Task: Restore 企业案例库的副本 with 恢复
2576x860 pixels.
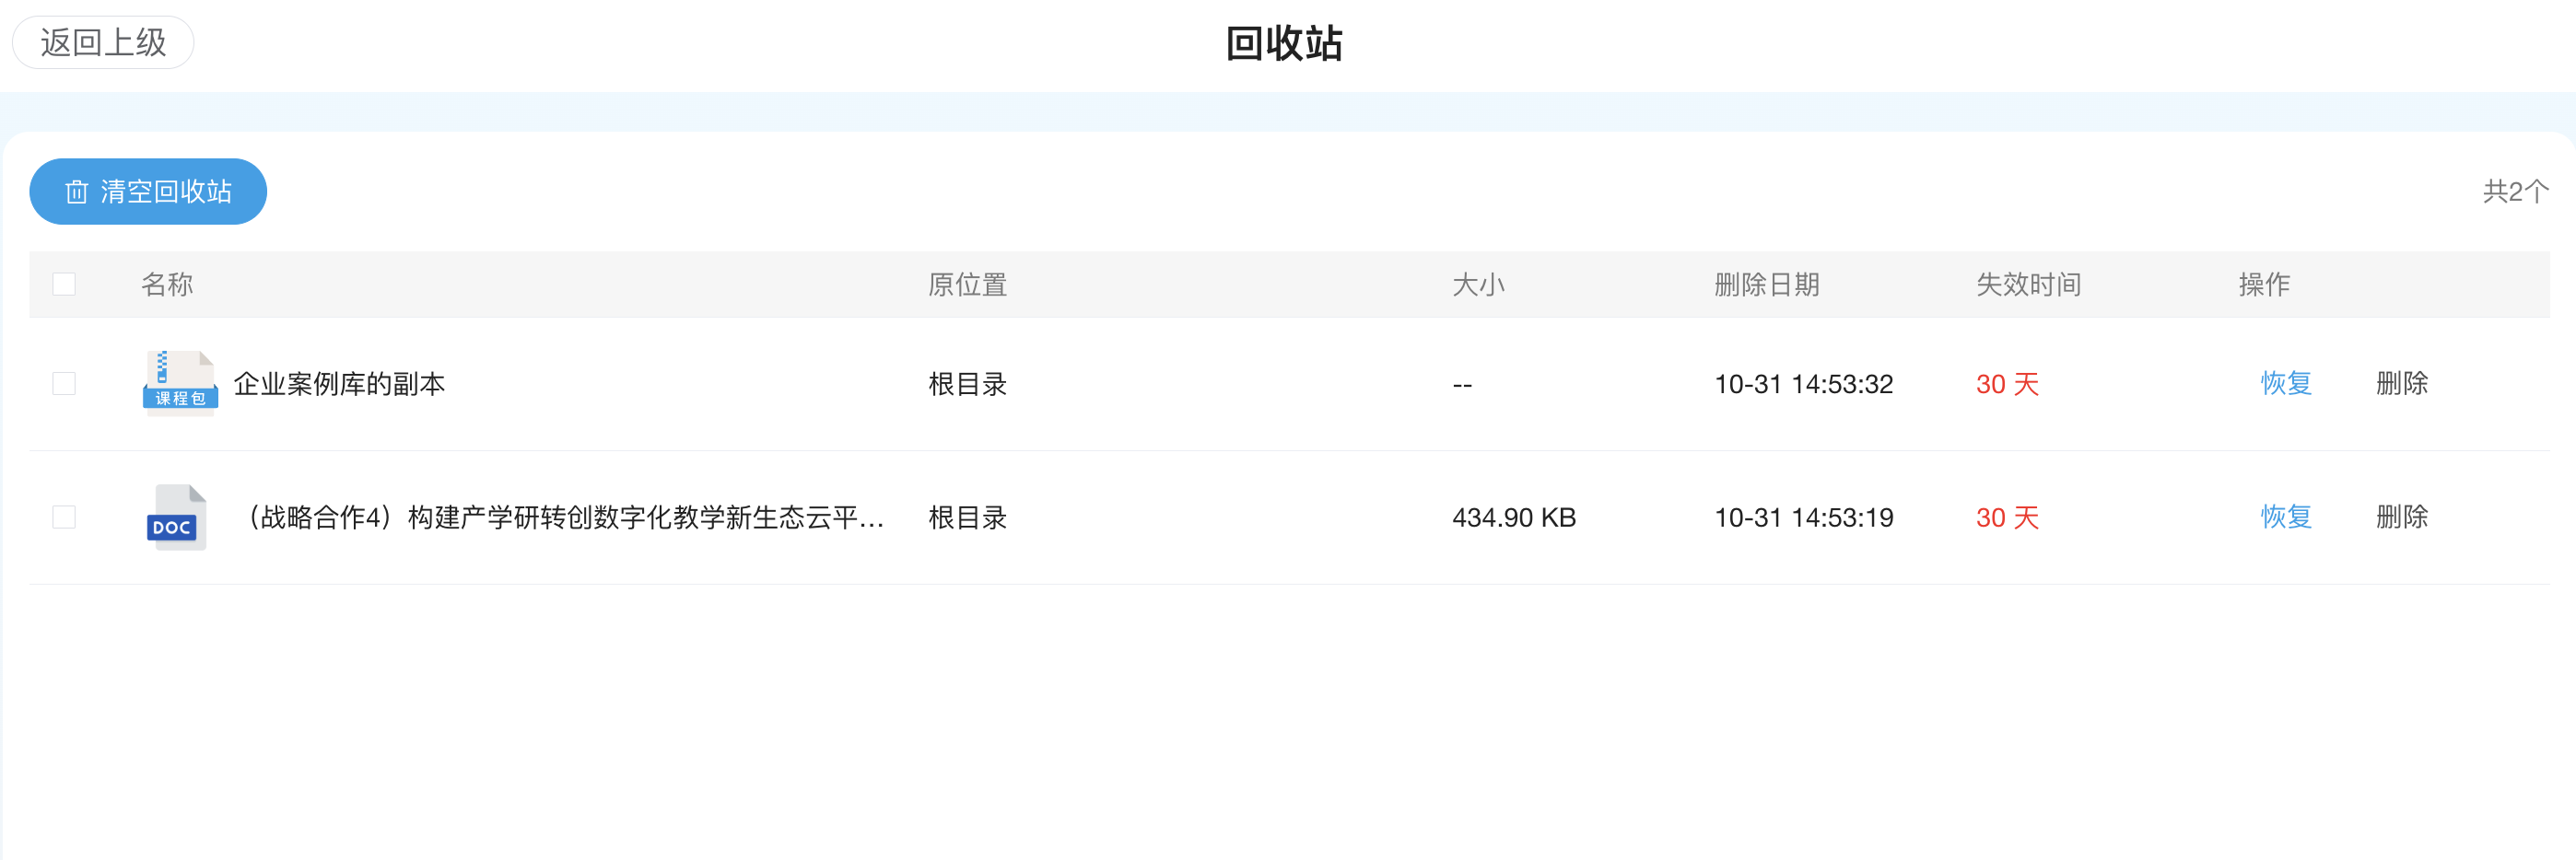Action: tap(2285, 384)
